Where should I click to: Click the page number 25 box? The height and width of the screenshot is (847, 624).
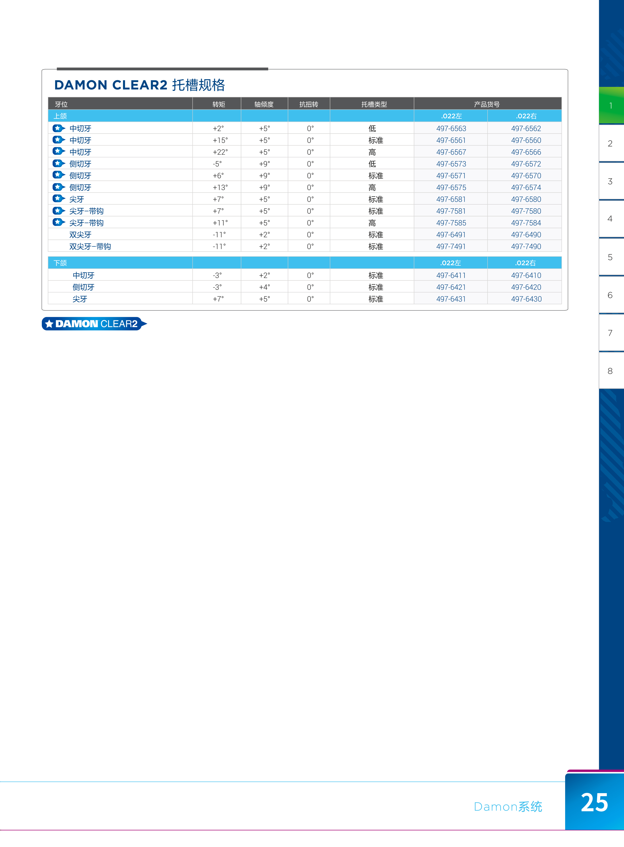click(594, 802)
